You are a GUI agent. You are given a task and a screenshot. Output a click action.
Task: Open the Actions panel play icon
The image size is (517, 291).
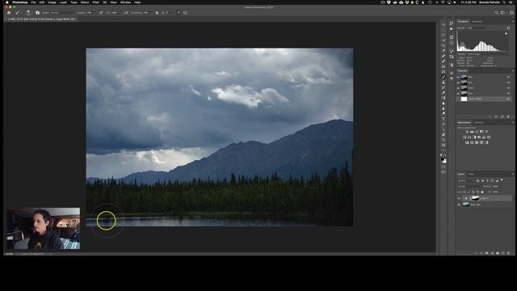pos(452,29)
